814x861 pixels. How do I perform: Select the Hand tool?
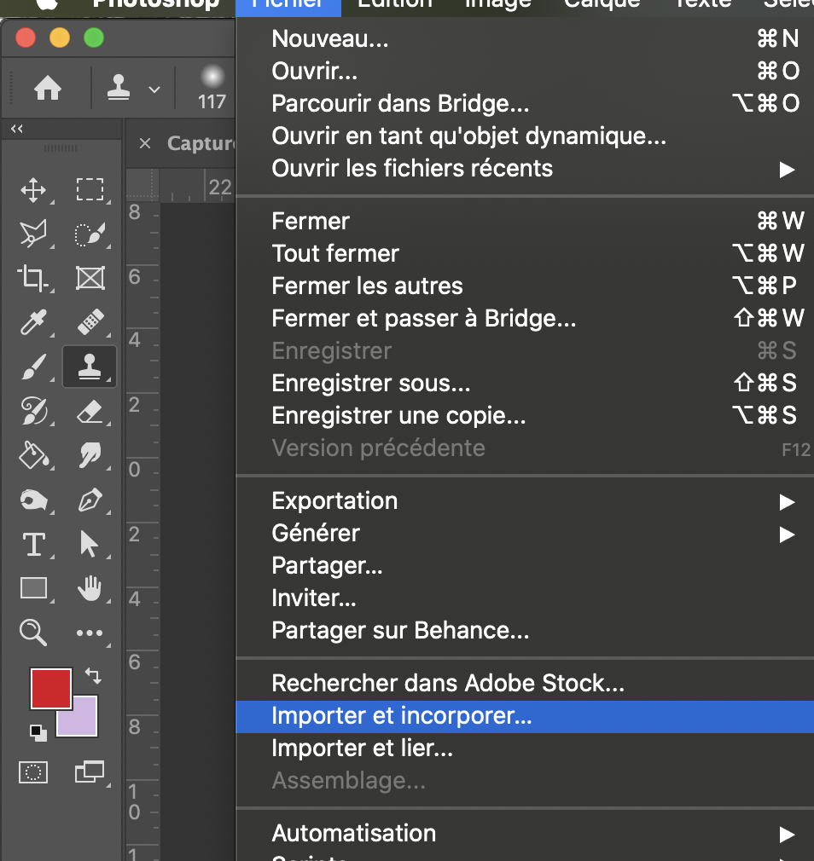pos(90,588)
